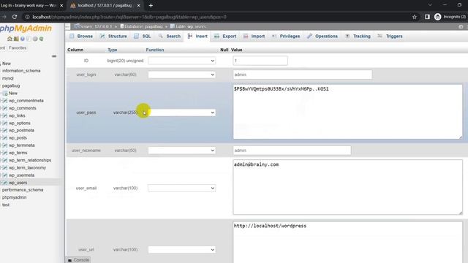Click the page settings gear at the breadcrumb's right
Screen dimensions: 468x263
coord(461,26)
